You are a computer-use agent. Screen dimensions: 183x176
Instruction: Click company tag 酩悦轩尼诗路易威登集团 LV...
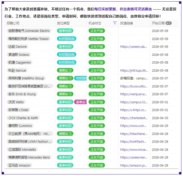[30, 86]
